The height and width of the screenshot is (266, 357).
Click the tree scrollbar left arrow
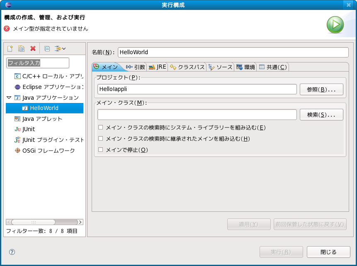[x=9, y=222]
